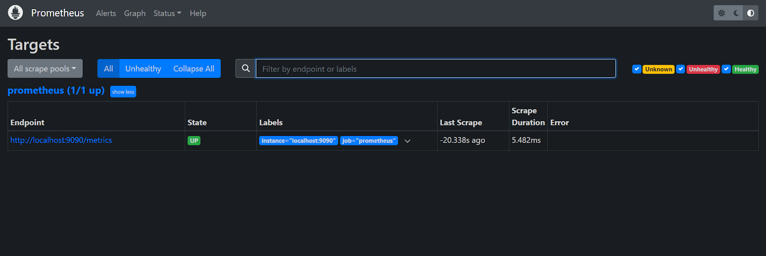The image size is (766, 256).
Task: Open http://localhost:9090/metrics endpoint link
Action: [61, 140]
